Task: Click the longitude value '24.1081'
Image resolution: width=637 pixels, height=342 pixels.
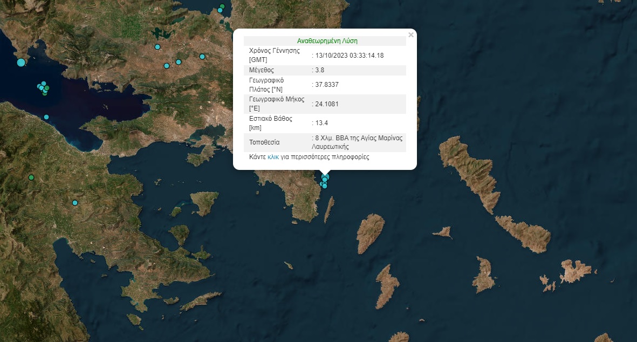Action: (327, 104)
